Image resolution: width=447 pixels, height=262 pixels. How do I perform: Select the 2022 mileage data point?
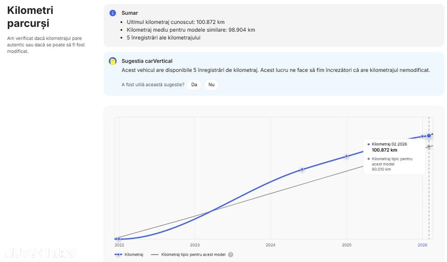coord(119,239)
